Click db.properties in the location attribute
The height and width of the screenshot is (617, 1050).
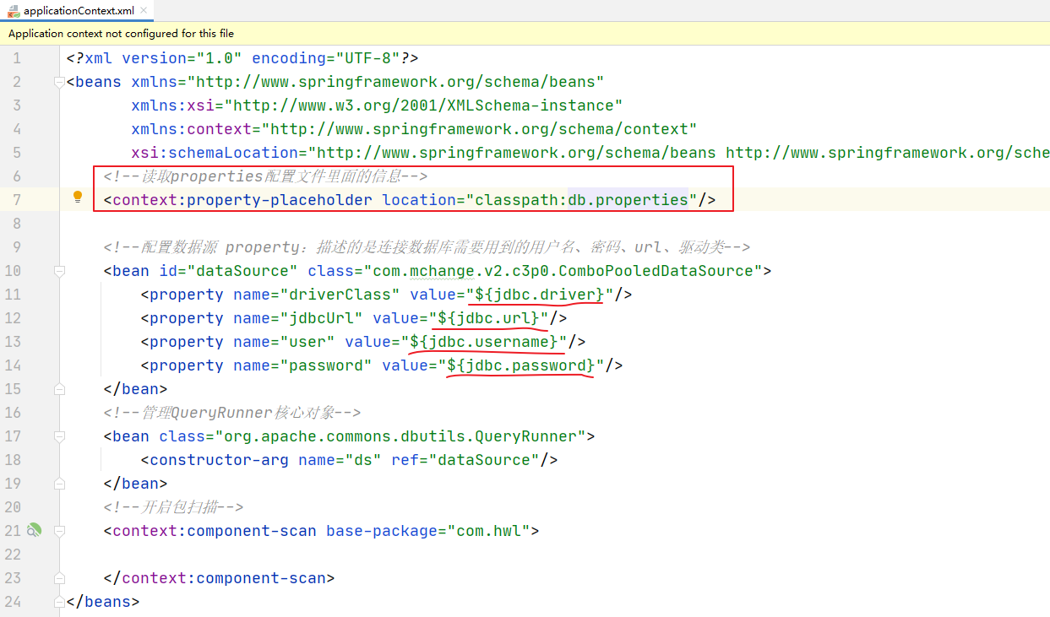click(628, 200)
